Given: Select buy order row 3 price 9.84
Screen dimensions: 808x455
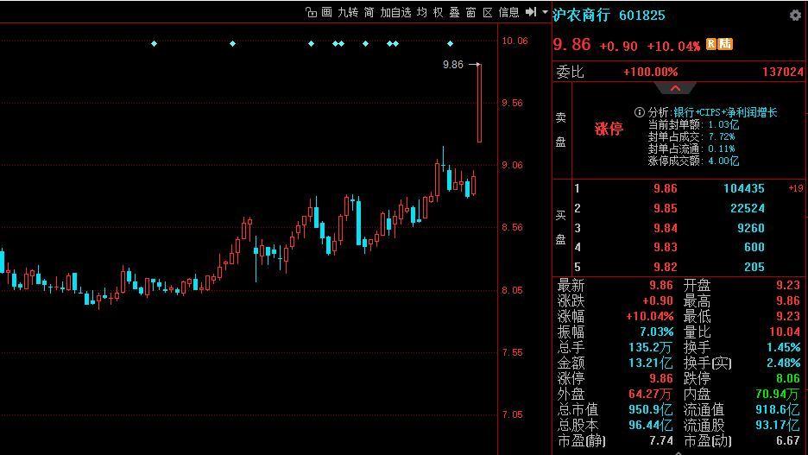Looking at the screenshot, I should tap(666, 228).
